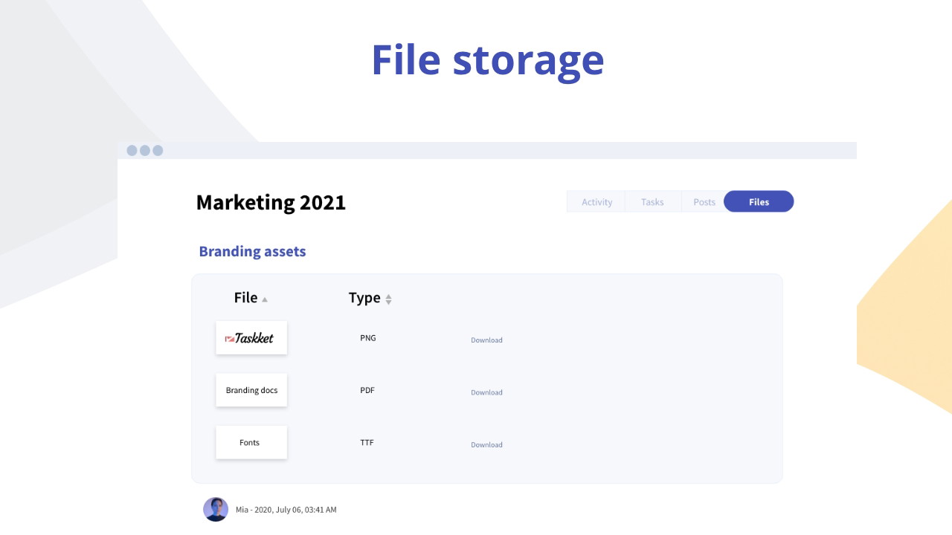Click Mia's upload timestamp text
The height and width of the screenshot is (535, 952).
click(286, 510)
